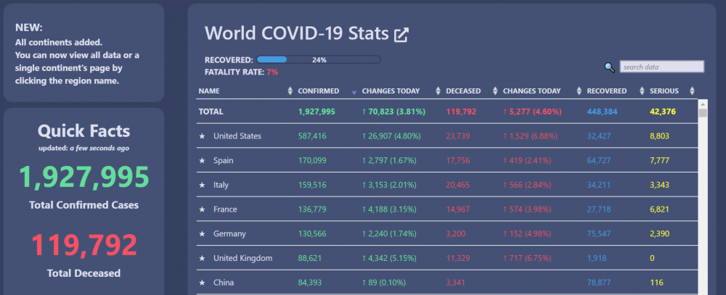
Task: Click the CONFIRMED column header label
Action: click(x=318, y=91)
